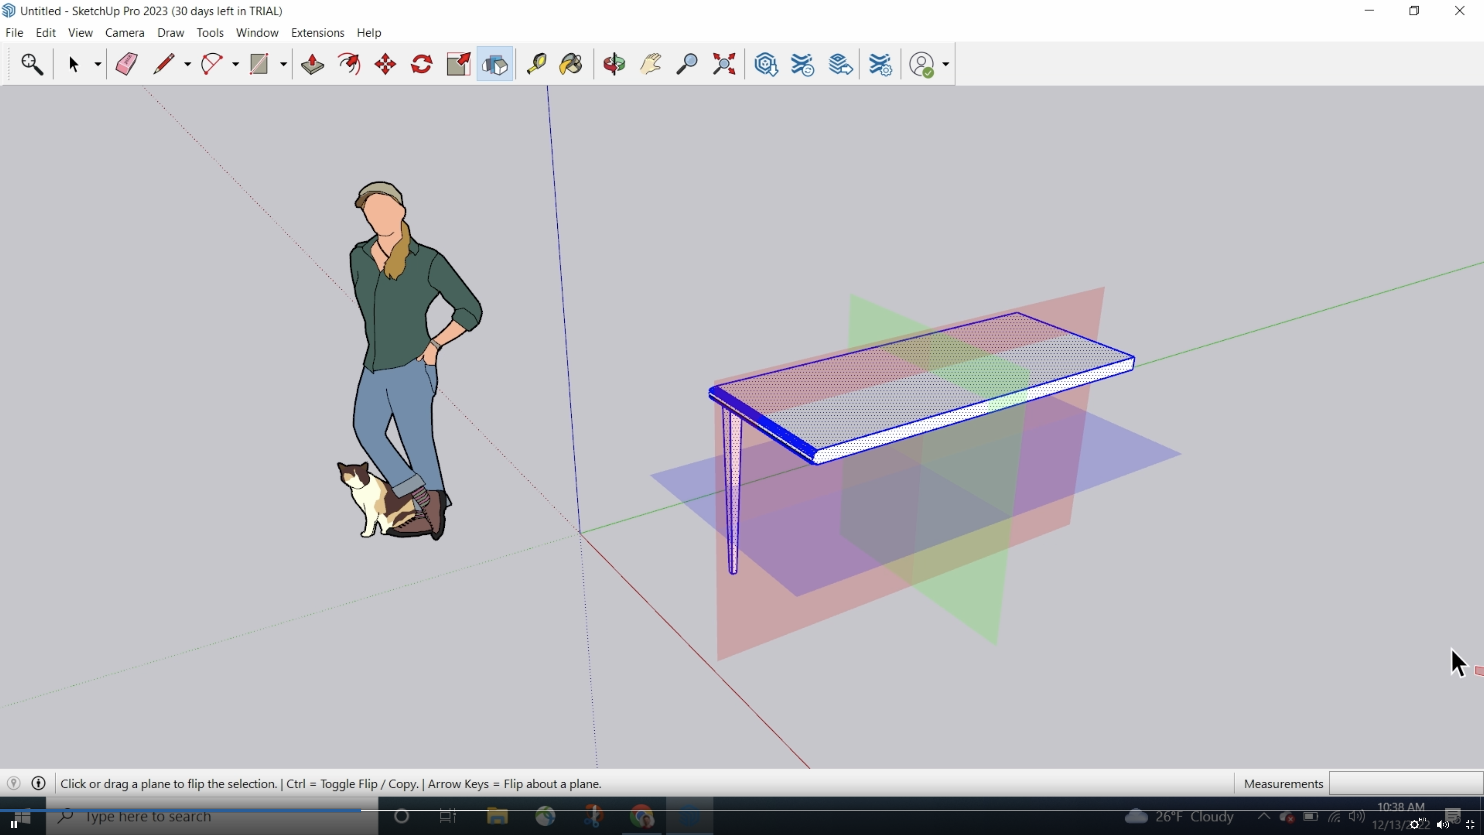Select the Push/Pull tool

click(312, 64)
